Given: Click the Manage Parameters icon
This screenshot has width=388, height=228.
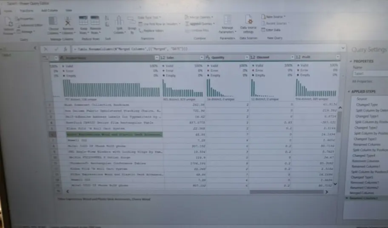Looking at the screenshot, I should tap(227, 20).
